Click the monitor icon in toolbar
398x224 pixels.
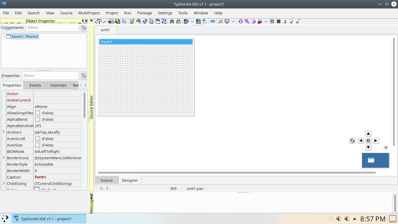pyautogui.click(x=227, y=21)
